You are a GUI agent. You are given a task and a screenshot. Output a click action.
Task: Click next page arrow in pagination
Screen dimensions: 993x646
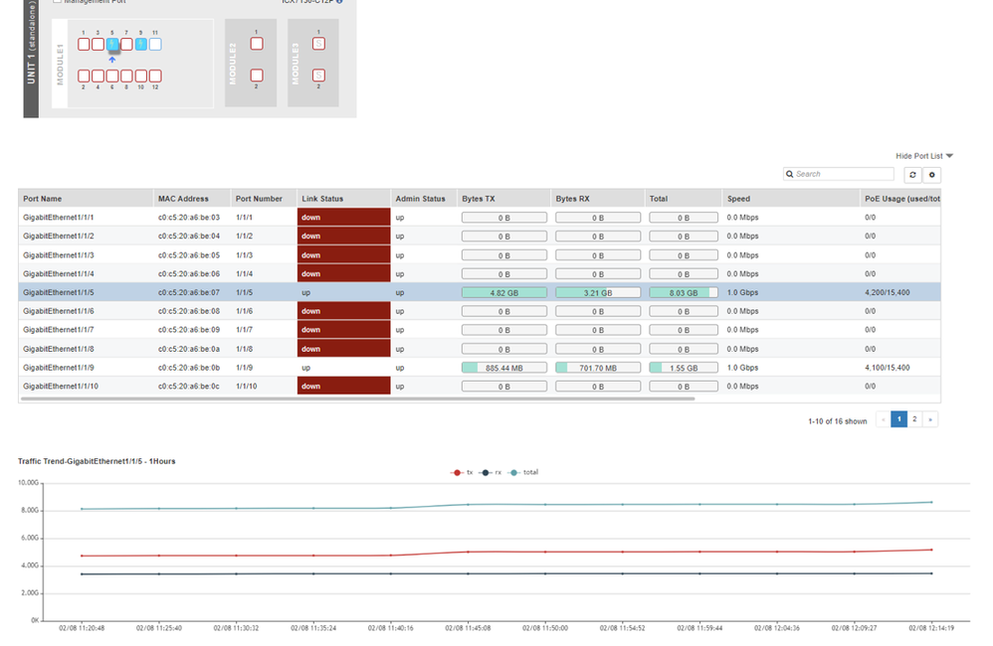pyautogui.click(x=930, y=419)
